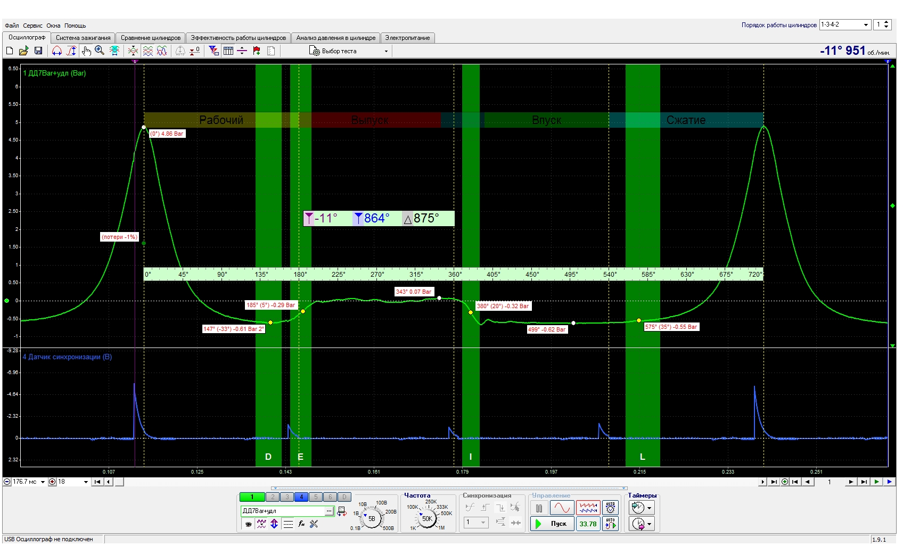Open the checklist report icon
Viewport: 903px width, 546px height.
pos(271,51)
